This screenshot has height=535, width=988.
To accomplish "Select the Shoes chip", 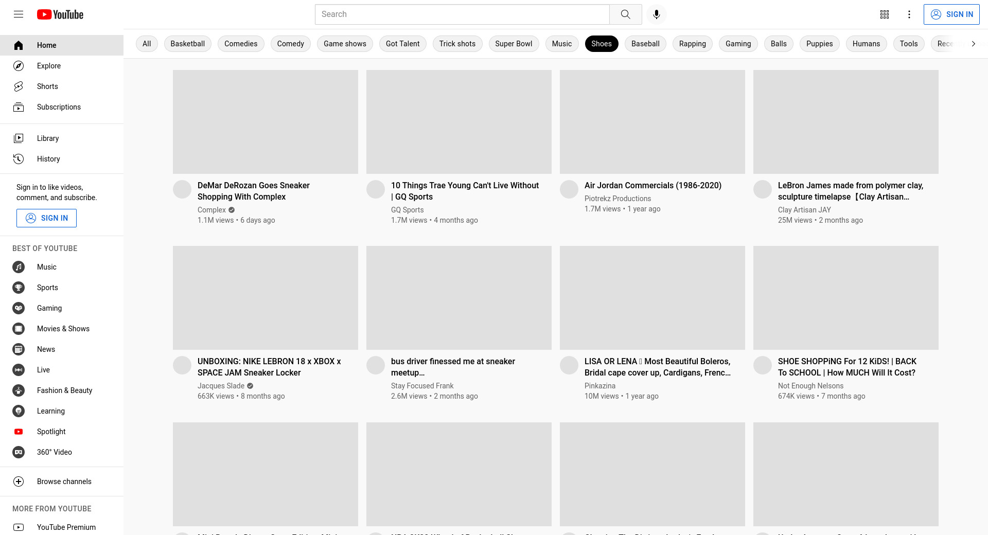I will point(602,44).
